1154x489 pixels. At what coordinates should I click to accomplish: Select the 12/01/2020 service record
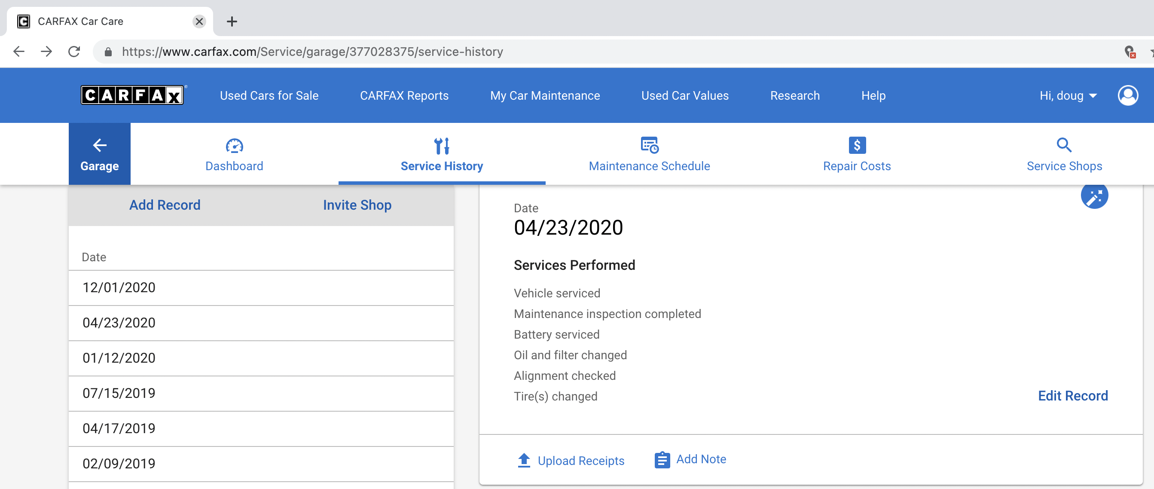[x=261, y=287]
